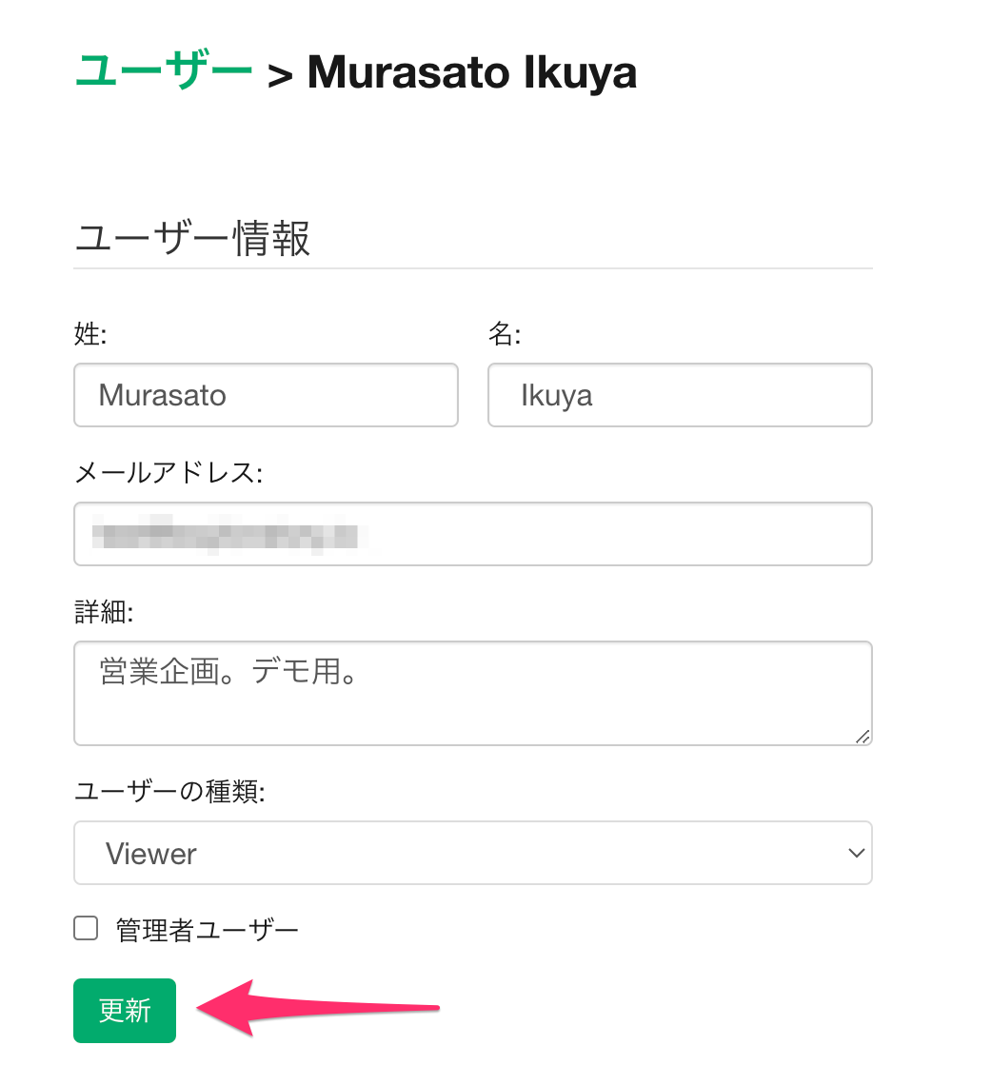Click the breadcrumb > separator
This screenshot has height=1085, width=992.
coord(280,75)
